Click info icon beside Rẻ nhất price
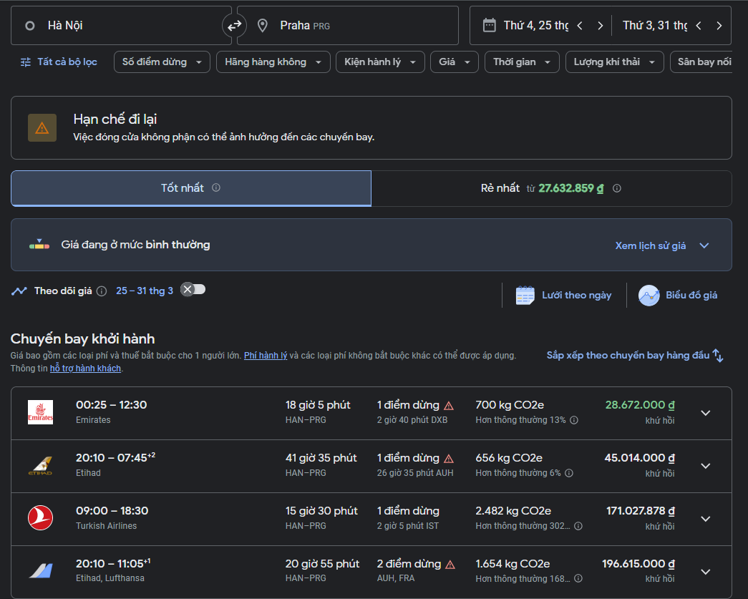This screenshot has width=748, height=599. coord(617,188)
